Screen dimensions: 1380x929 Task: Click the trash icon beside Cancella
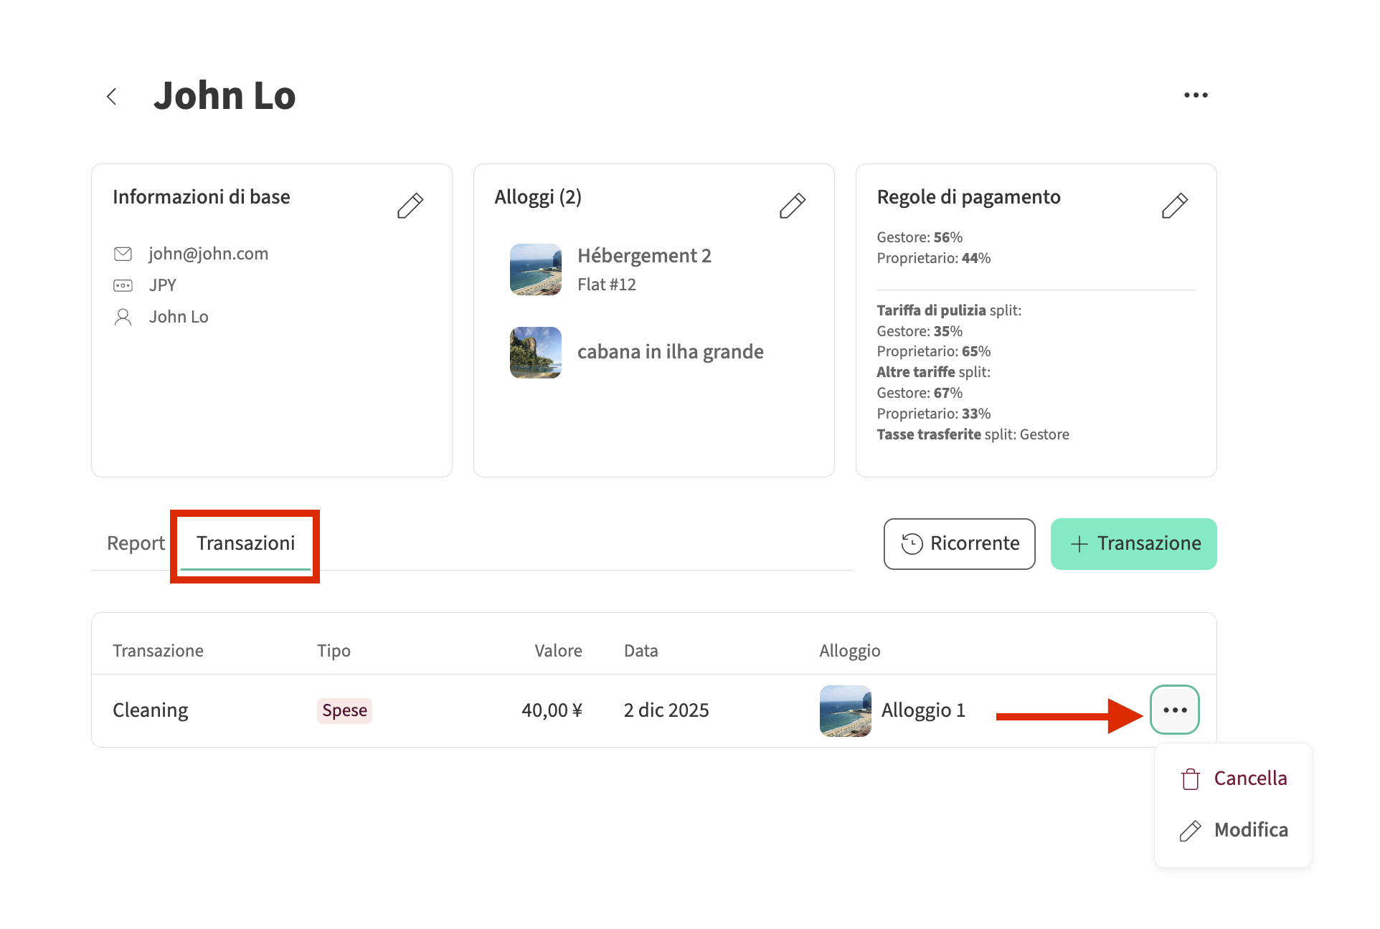(1191, 779)
